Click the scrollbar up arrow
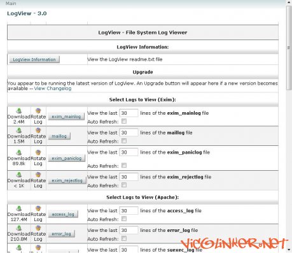This screenshot has height=253, width=292. (x=289, y=3)
